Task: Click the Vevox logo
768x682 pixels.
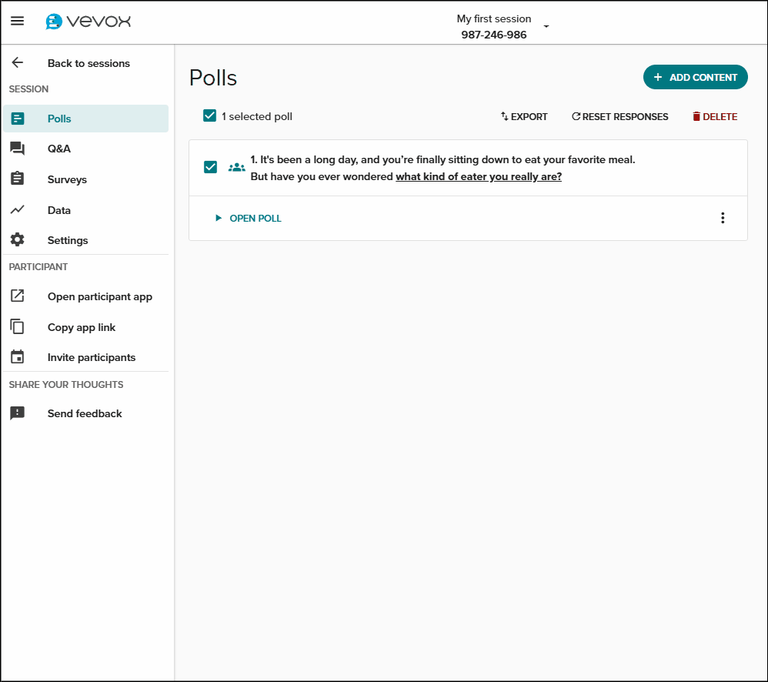Action: tap(88, 22)
